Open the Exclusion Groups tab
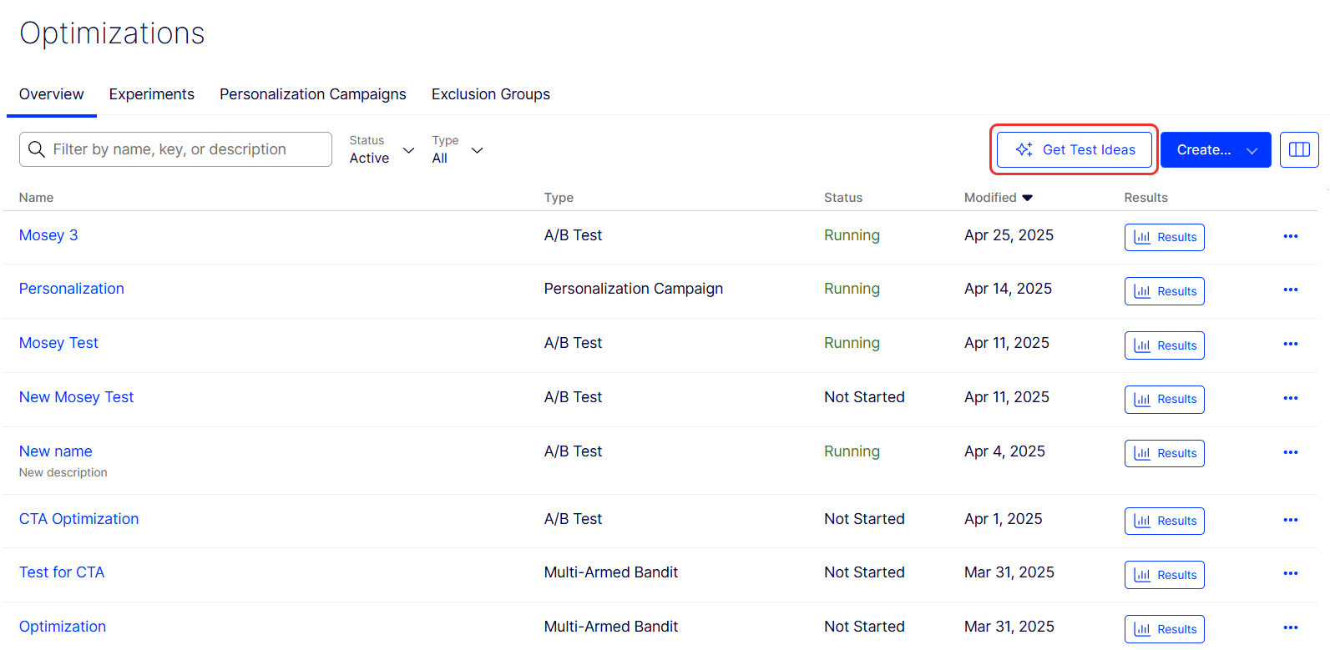1330x650 pixels. pyautogui.click(x=490, y=94)
